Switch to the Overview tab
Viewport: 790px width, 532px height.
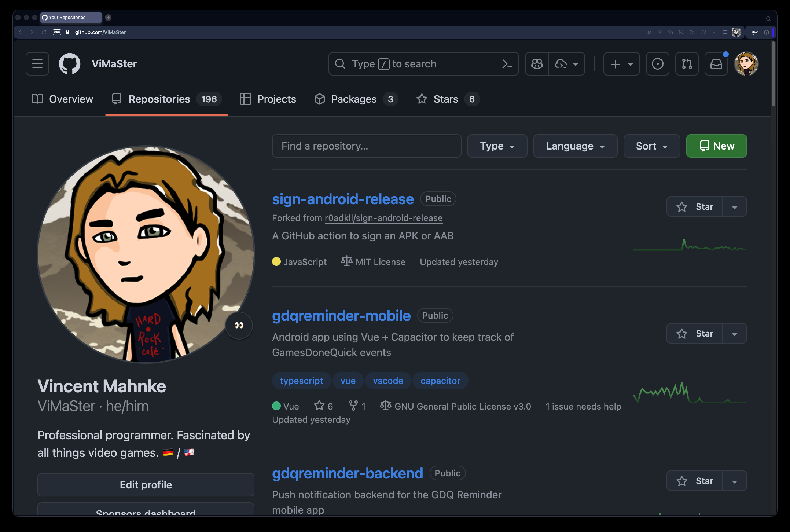tap(62, 99)
